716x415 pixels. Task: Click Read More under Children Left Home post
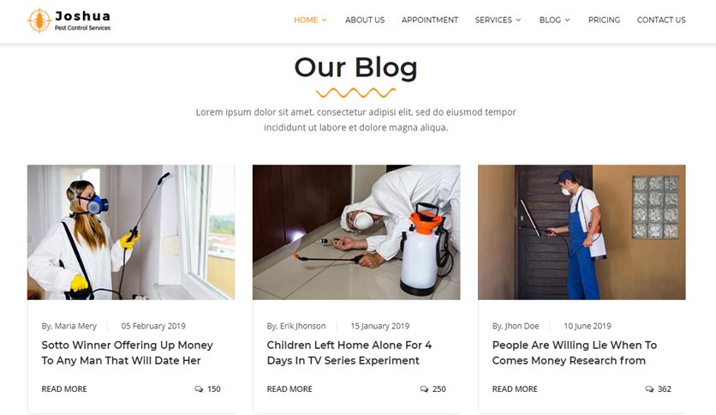tap(289, 389)
